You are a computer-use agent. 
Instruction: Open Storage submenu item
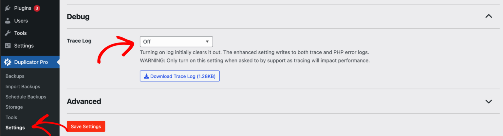14,107
